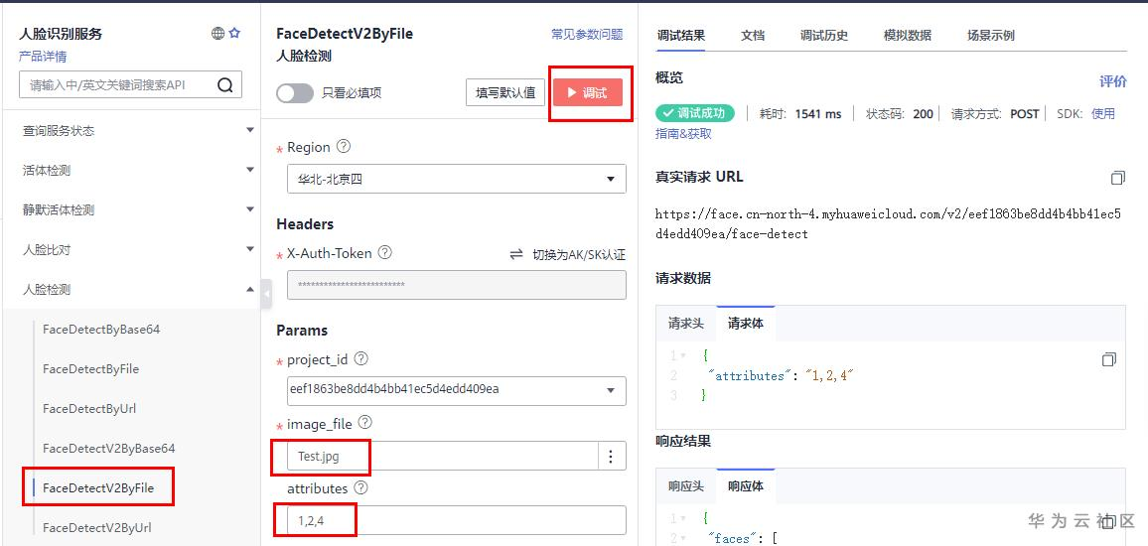The width and height of the screenshot is (1148, 546).
Task: Fold line 1 of the request body
Action: click(683, 355)
